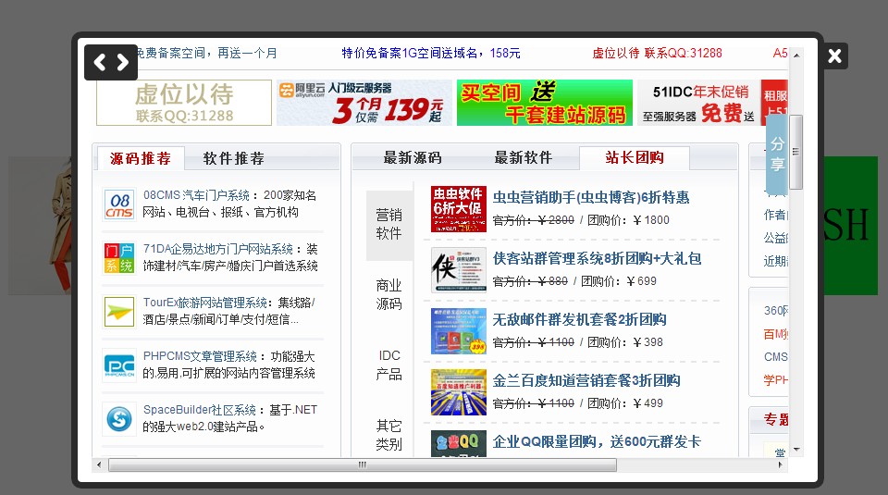Click horizontal scrollbar left arrow

(99, 465)
